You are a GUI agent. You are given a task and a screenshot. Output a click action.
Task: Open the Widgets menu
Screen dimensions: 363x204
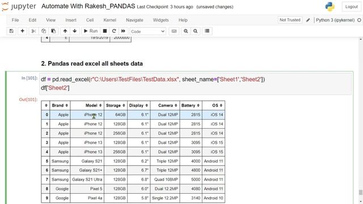161,20
